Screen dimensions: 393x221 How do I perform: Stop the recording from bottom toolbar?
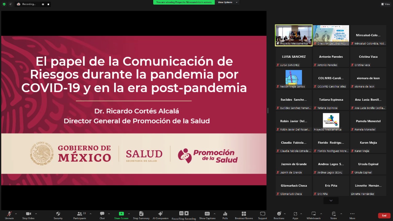[186, 213]
